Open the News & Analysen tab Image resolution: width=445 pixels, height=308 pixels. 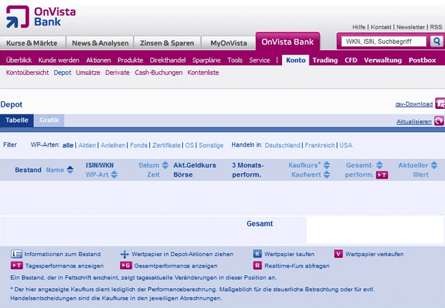click(100, 43)
